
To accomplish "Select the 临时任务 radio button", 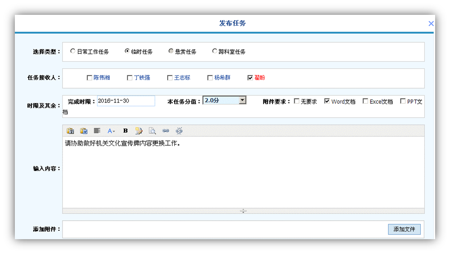I will [127, 51].
